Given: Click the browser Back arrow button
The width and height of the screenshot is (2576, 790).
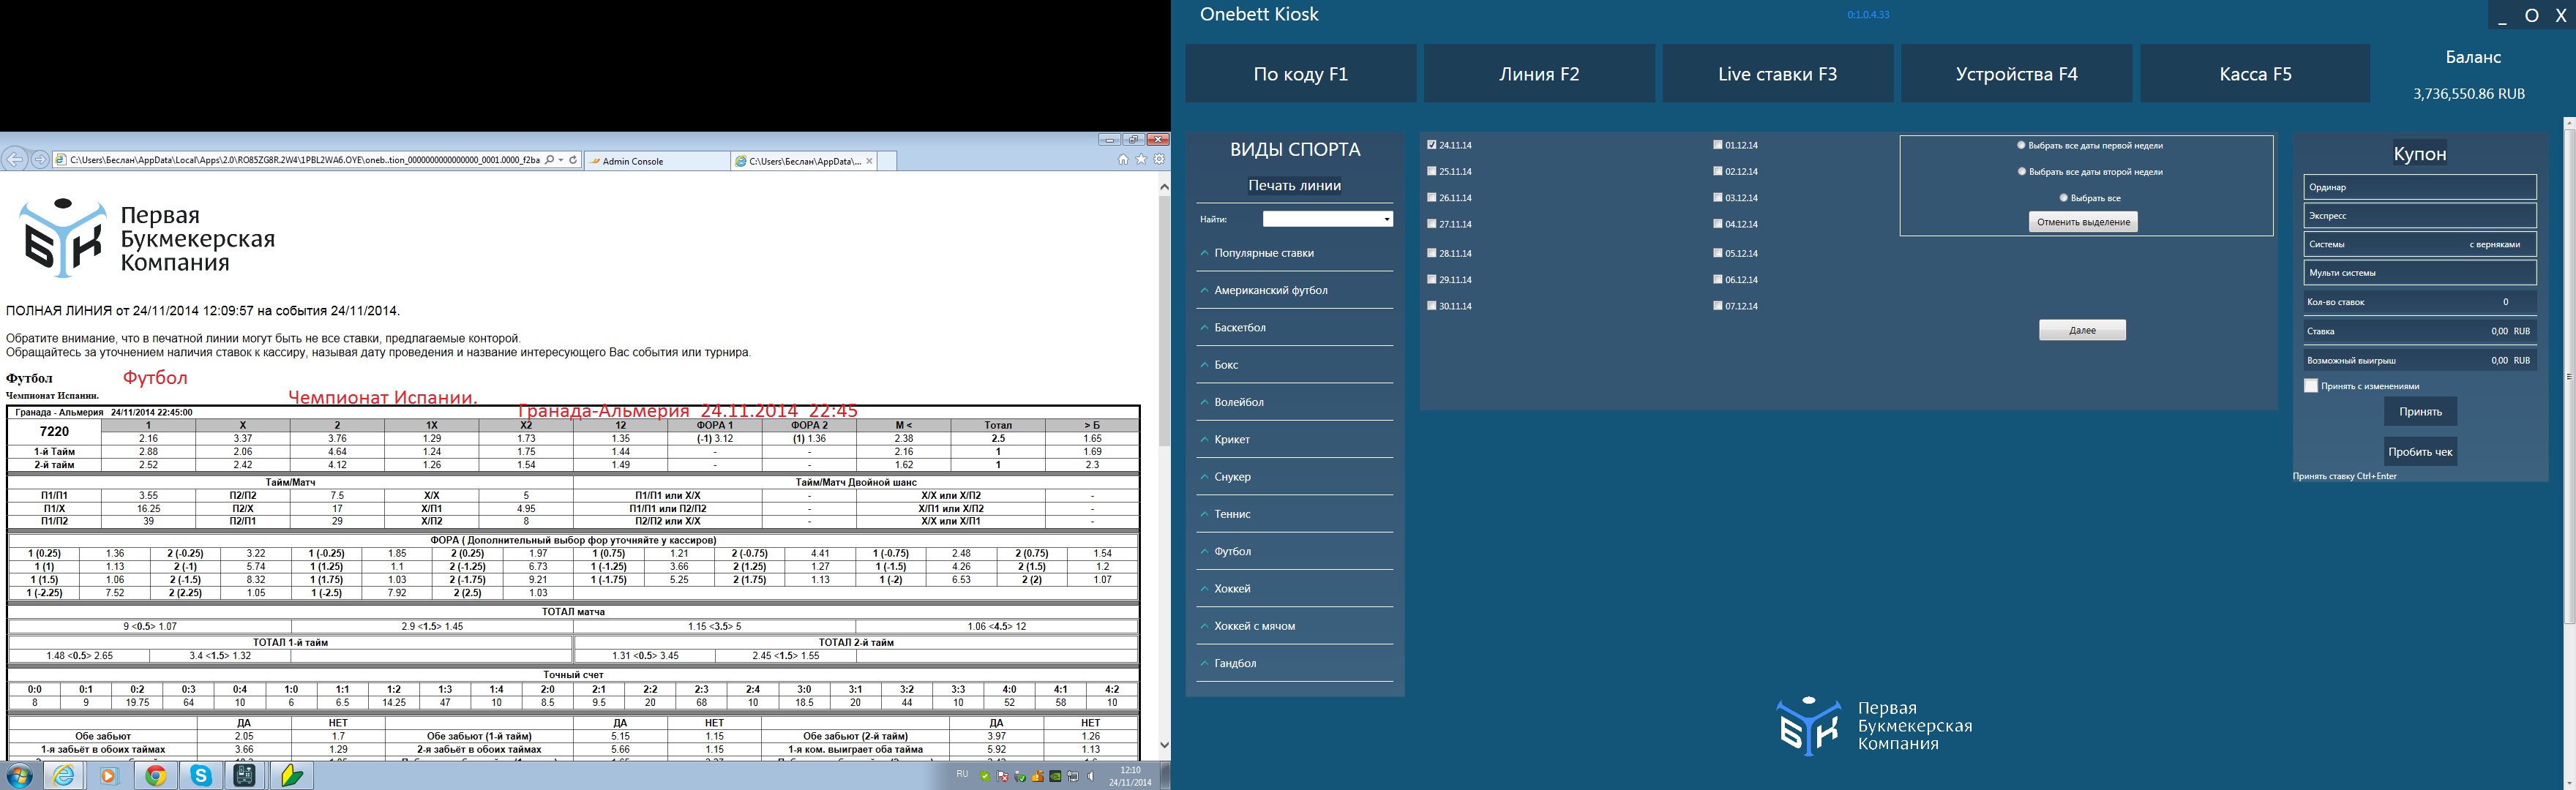Looking at the screenshot, I should coord(14,160).
